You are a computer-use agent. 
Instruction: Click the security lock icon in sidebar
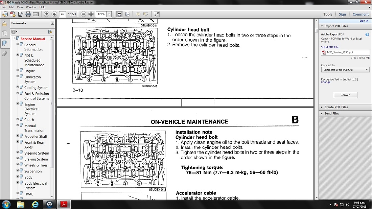point(4,23)
